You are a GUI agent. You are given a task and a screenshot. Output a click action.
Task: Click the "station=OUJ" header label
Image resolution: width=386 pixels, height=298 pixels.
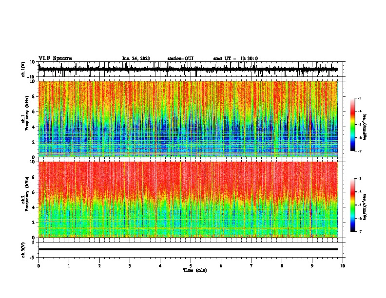tap(180, 58)
